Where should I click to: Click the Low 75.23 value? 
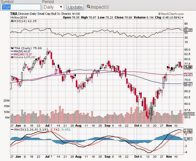pos(105,18)
